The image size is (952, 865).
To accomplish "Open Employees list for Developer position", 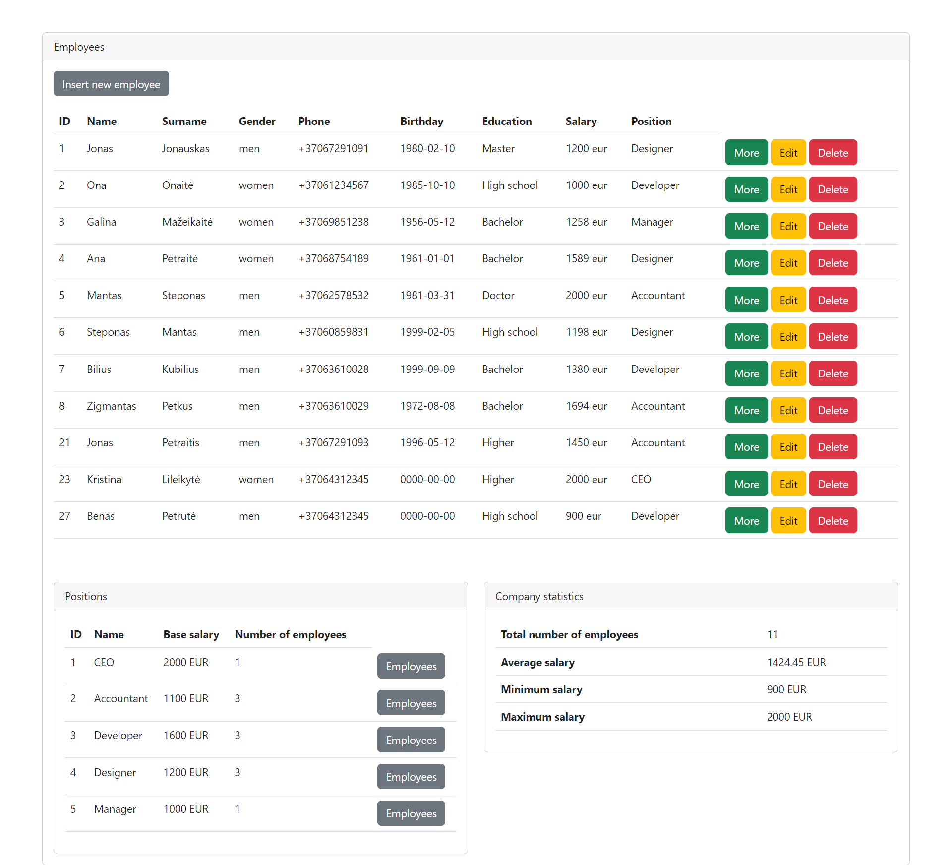I will [x=411, y=740].
